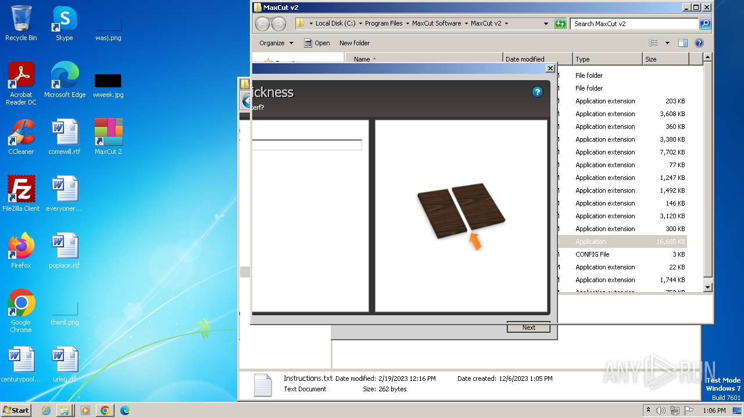This screenshot has width=744, height=418.
Task: Open Recycle Bin desktop icon
Action: (21, 24)
